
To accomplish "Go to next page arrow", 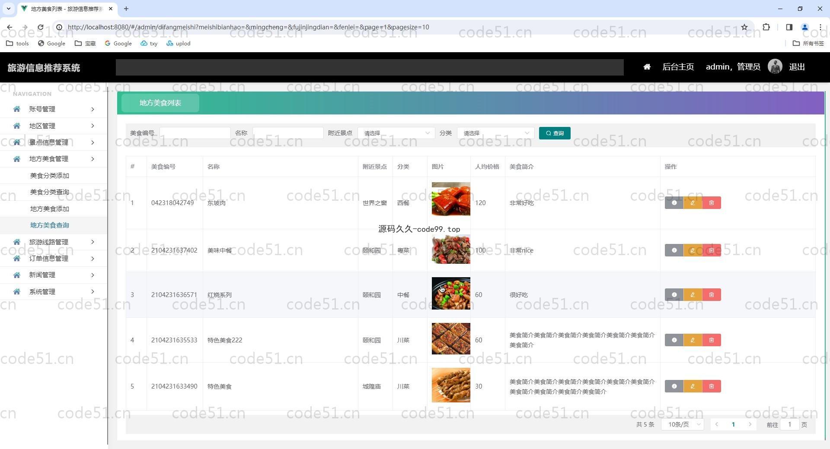I will click(750, 425).
